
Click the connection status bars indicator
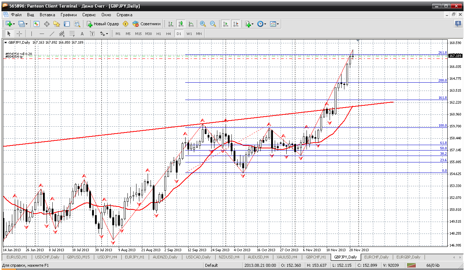point(412,265)
